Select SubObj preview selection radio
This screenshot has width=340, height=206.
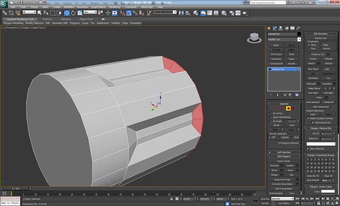pos(279,138)
